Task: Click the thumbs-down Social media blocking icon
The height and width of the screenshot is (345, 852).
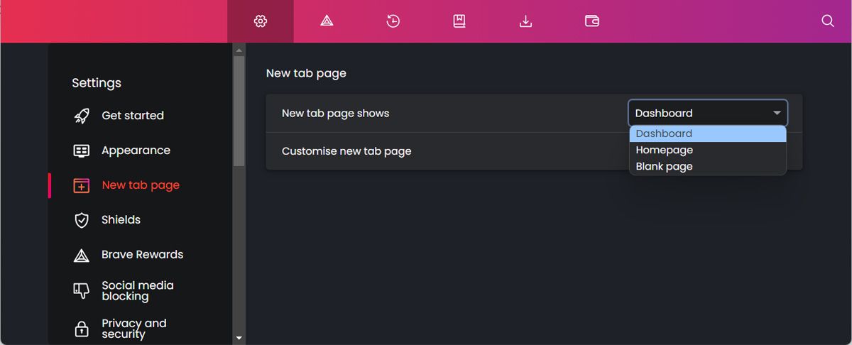Action: click(x=82, y=290)
